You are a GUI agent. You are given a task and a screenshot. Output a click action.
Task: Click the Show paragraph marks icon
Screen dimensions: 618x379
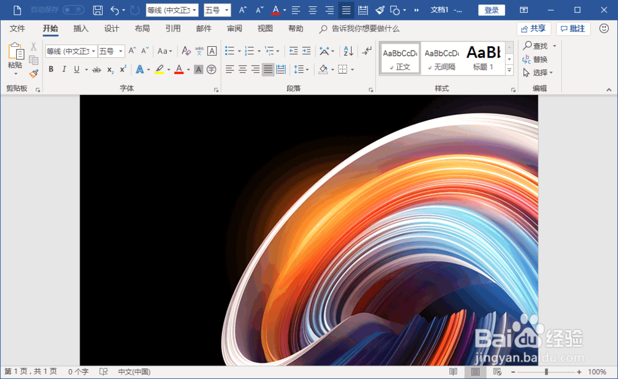pyautogui.click(x=366, y=51)
